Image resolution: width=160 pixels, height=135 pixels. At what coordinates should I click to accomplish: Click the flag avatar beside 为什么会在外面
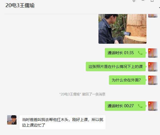(153, 80)
